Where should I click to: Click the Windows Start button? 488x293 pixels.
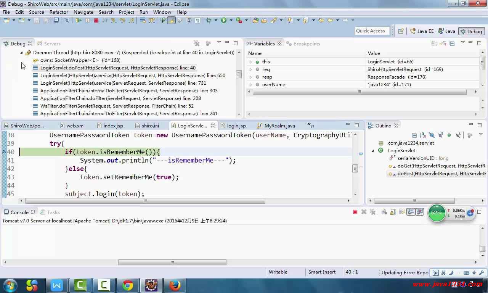[10, 285]
